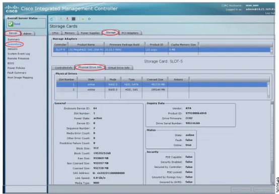This screenshot has width=279, height=194.
Task: Click the Slot Number column header
Action: point(66,80)
